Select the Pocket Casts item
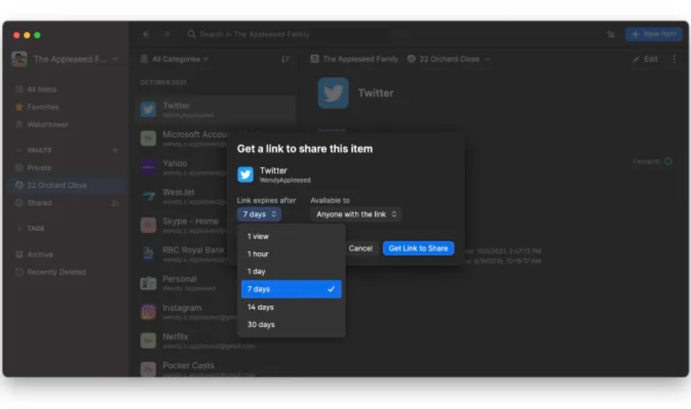This screenshot has width=691, height=409. [x=216, y=369]
